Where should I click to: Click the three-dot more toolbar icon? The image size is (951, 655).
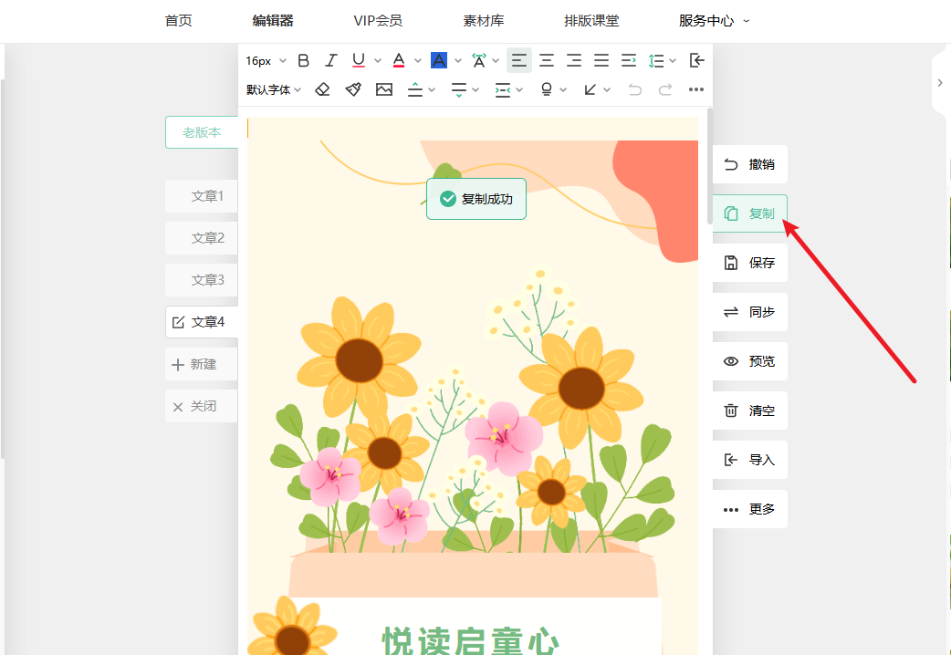tap(696, 89)
